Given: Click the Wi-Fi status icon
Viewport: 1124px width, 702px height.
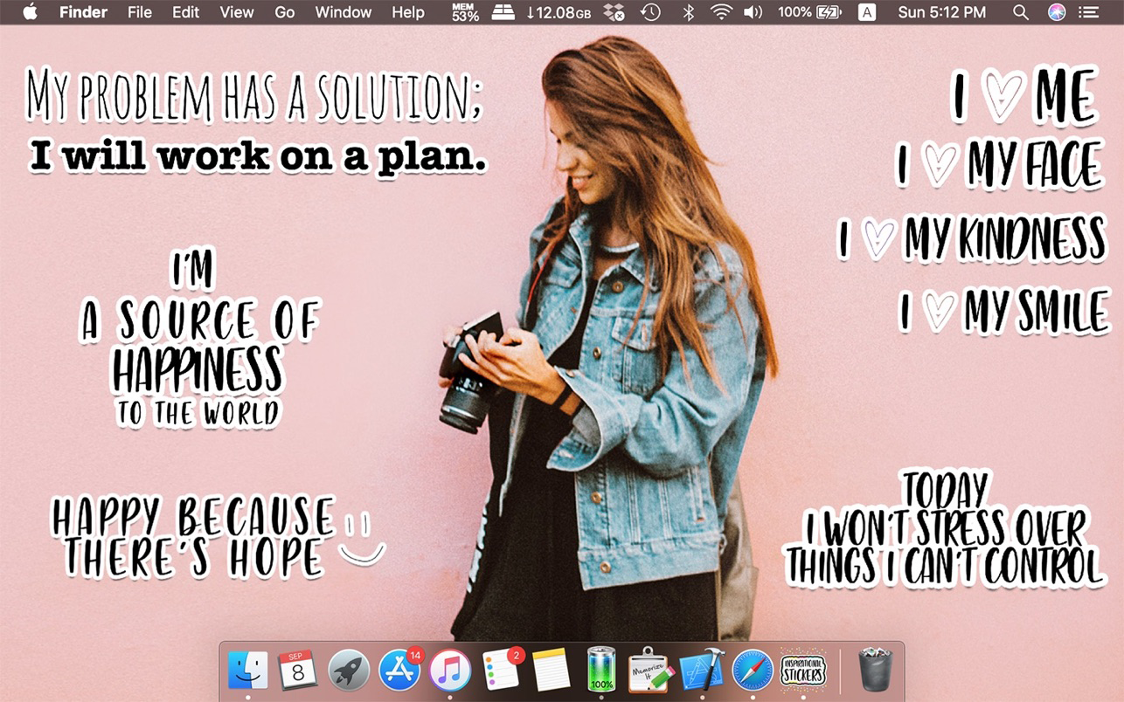Looking at the screenshot, I should pos(721,12).
